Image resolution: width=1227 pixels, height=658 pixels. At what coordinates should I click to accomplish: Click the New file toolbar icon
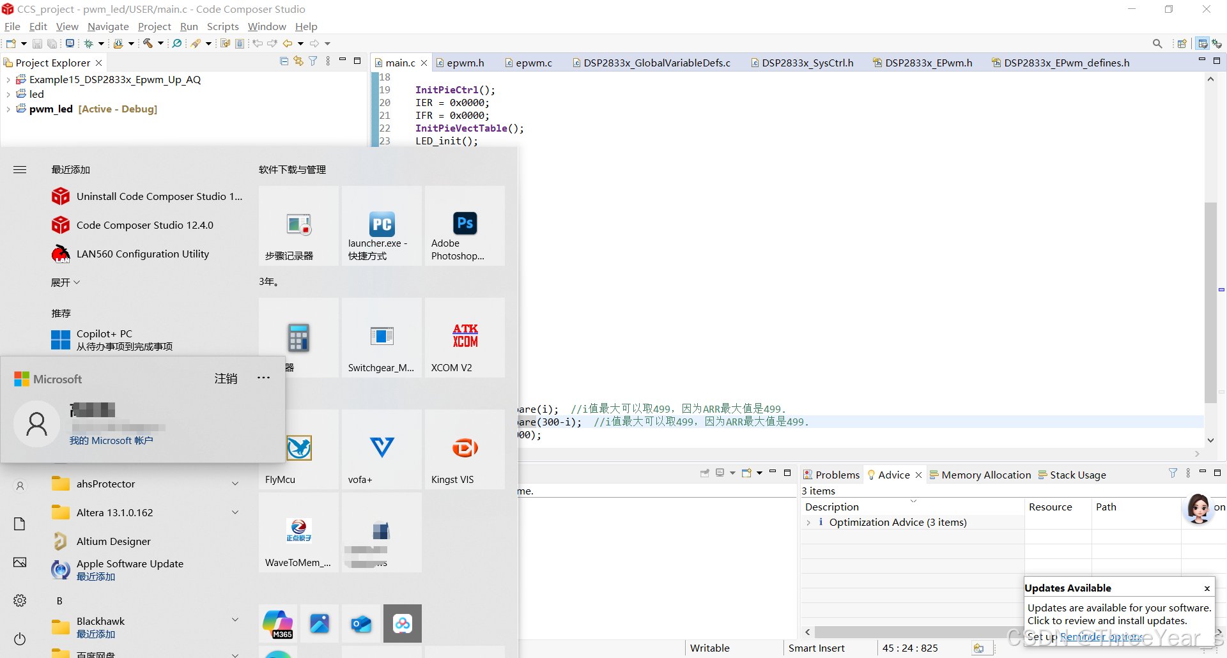(x=11, y=43)
